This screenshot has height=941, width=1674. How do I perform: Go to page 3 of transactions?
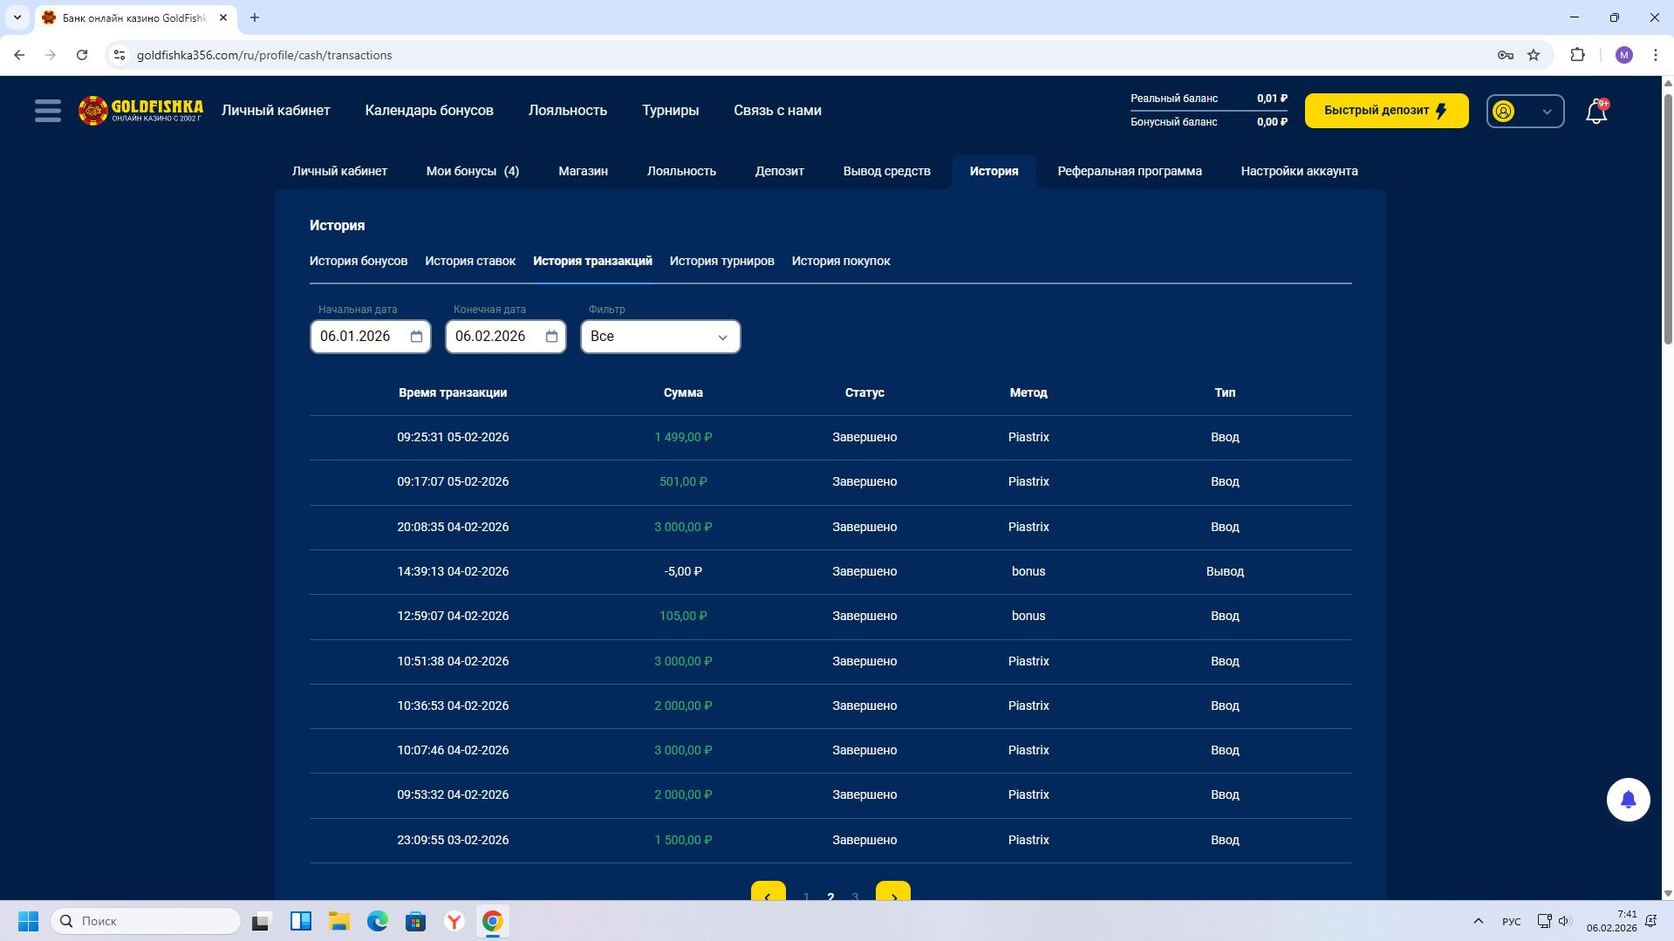pos(855,897)
